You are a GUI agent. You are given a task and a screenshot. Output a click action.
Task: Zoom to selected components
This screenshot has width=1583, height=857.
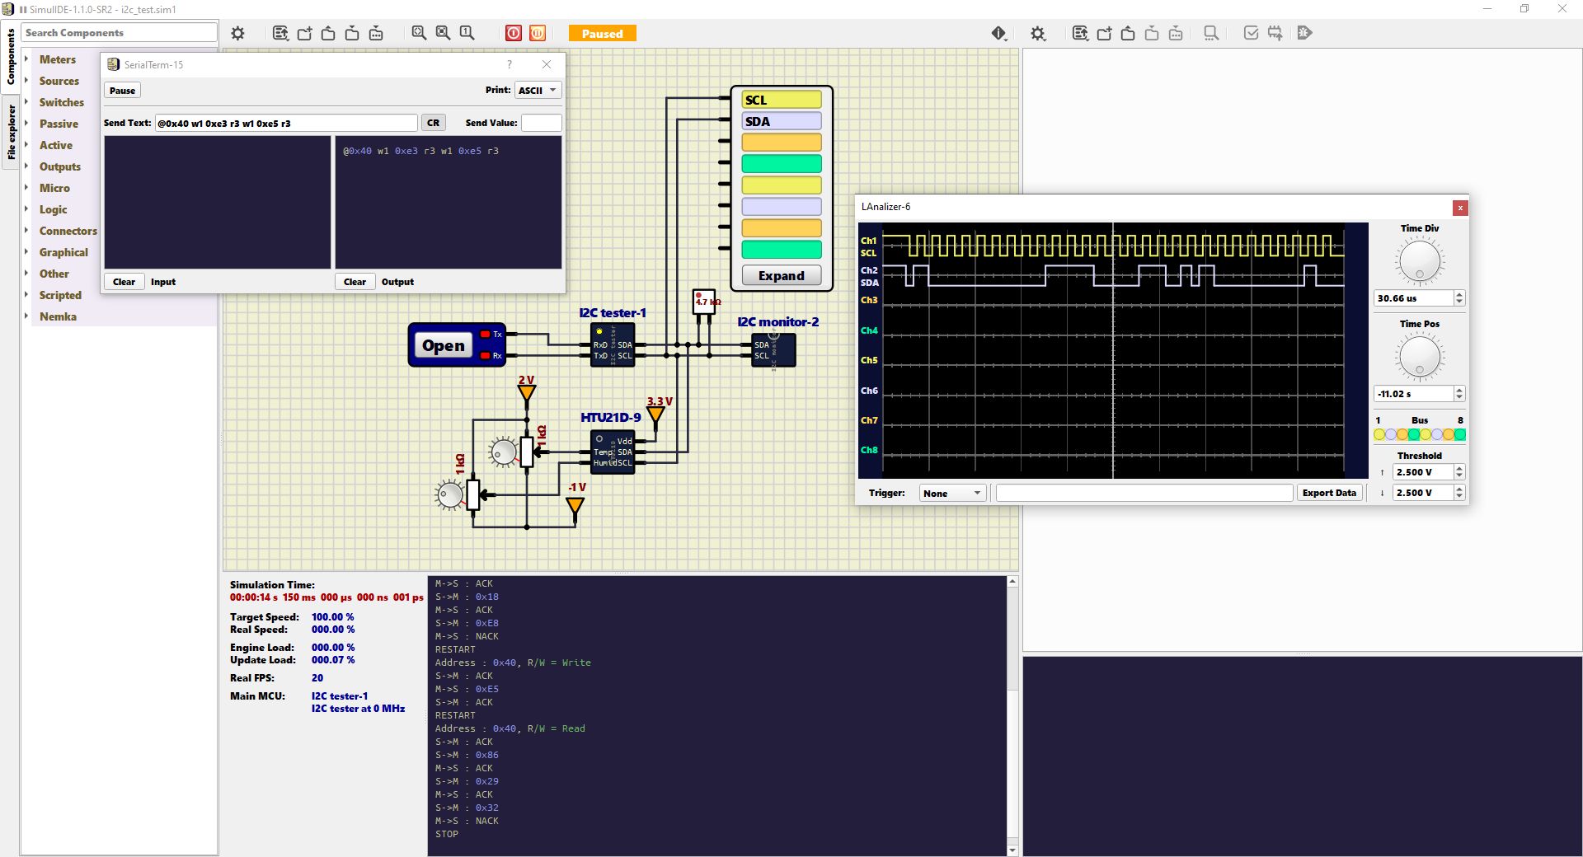(x=443, y=33)
